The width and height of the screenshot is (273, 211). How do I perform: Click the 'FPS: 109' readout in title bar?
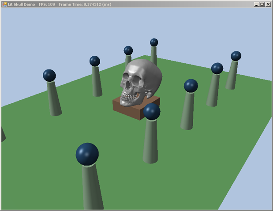pyautogui.click(x=47, y=4)
